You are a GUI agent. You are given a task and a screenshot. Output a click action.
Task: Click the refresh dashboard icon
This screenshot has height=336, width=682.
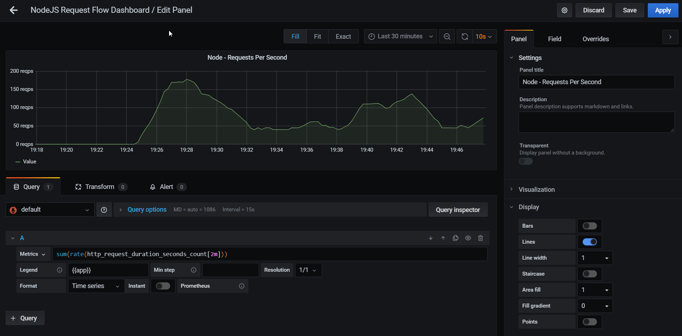click(464, 36)
